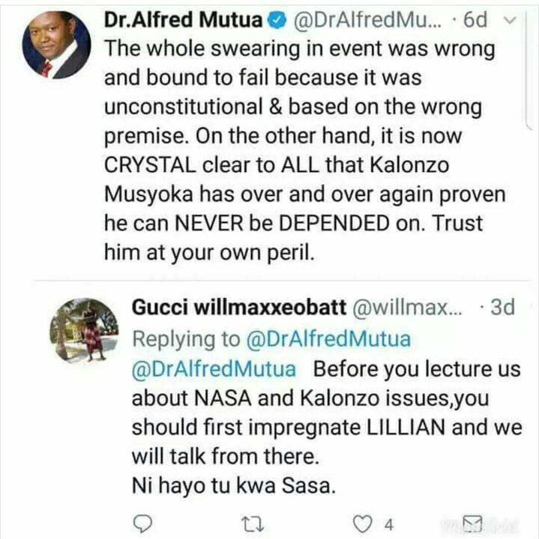Open the main tweet about swearing in event

click(305, 150)
